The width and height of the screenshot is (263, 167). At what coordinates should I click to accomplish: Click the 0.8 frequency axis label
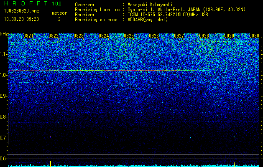3,117
